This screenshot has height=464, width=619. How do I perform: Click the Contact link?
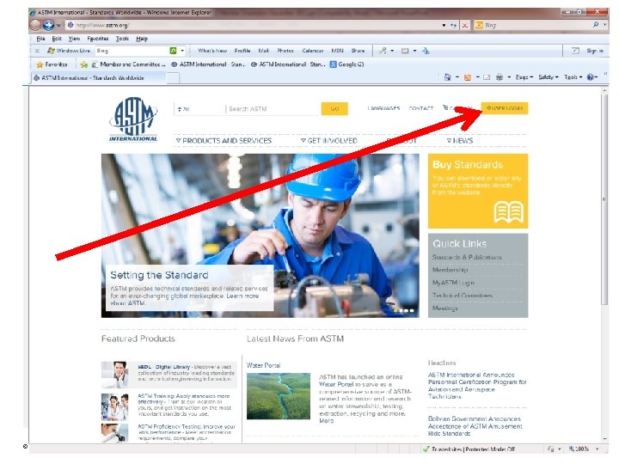click(420, 108)
